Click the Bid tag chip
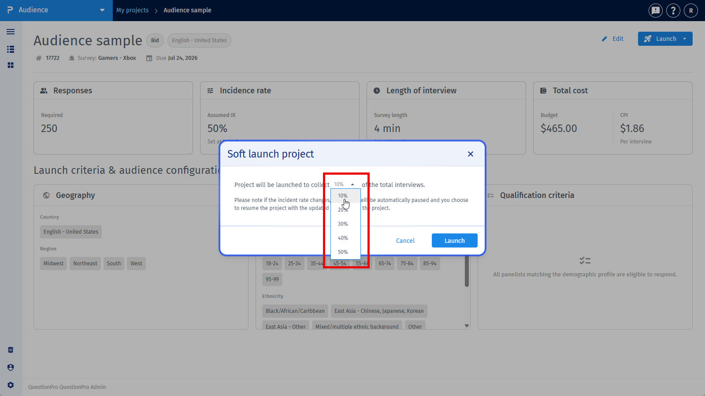This screenshot has width=705, height=396. [x=155, y=40]
